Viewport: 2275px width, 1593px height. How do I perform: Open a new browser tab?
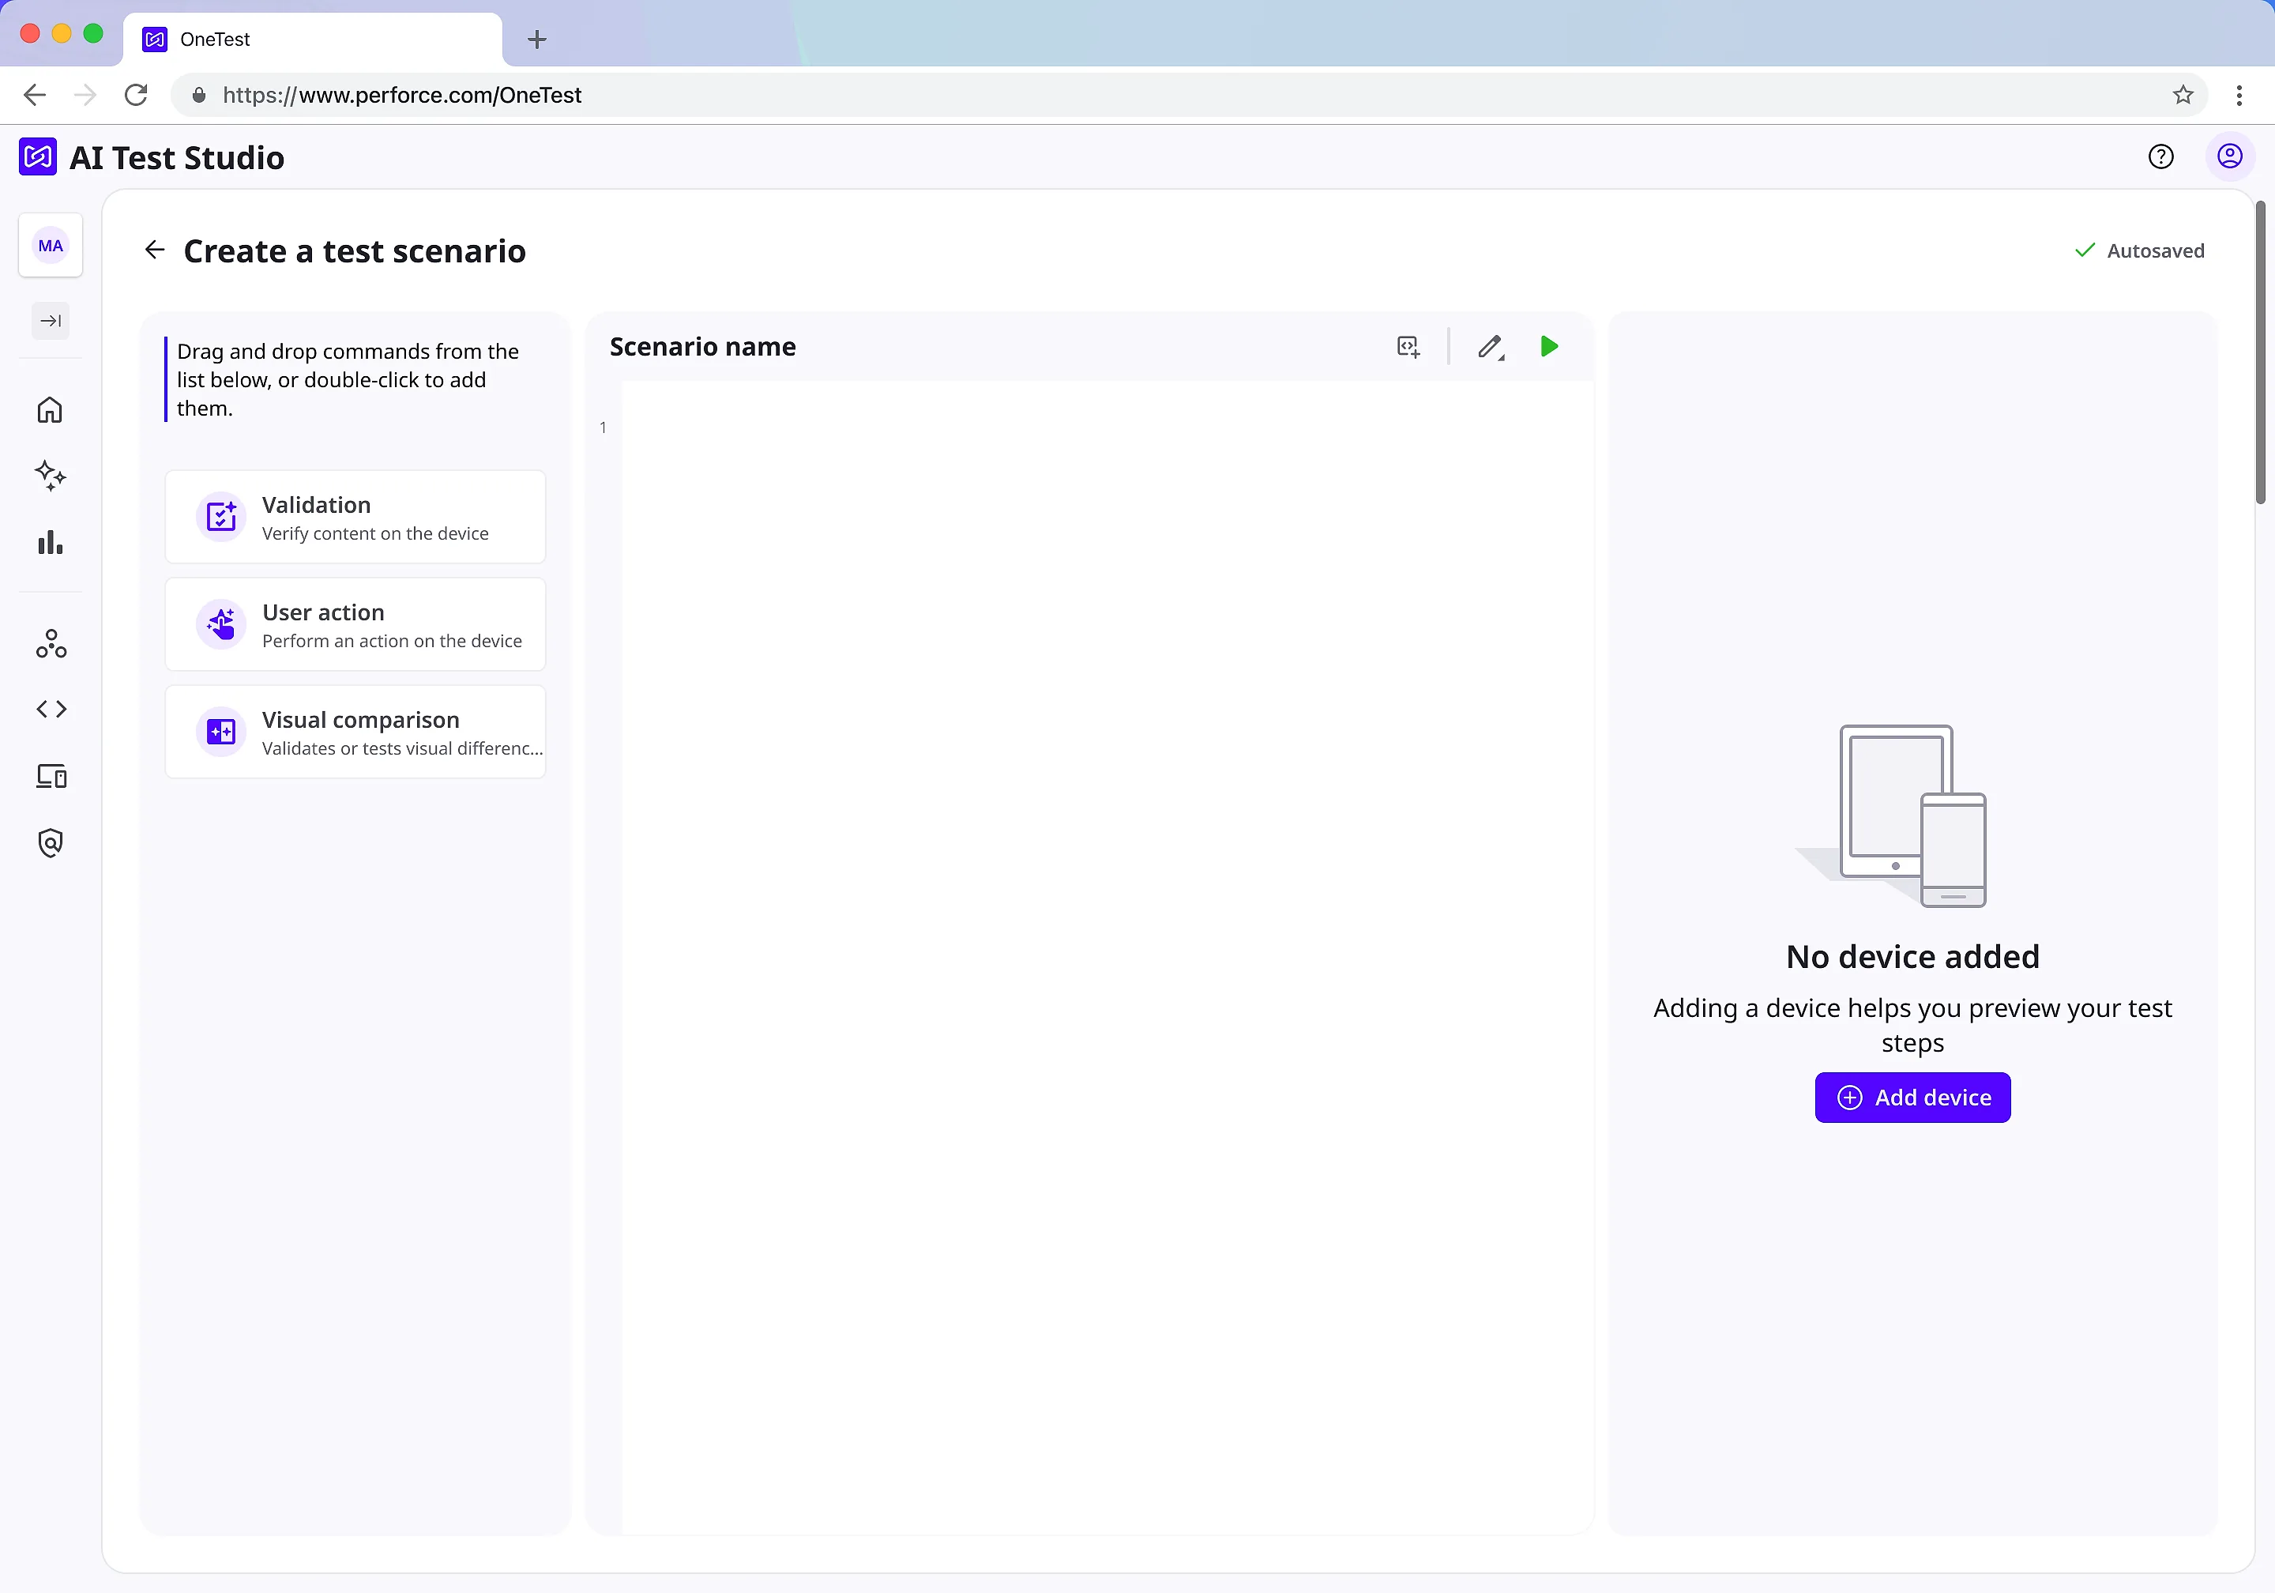(x=537, y=40)
